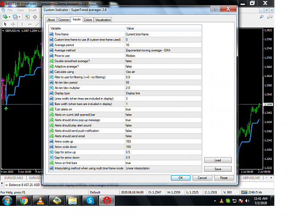Click the Gap for arrow up icon
The width and height of the screenshot is (288, 216).
pos(52,152)
